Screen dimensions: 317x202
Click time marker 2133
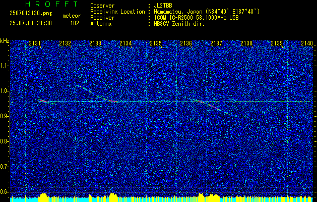pyautogui.click(x=95, y=43)
